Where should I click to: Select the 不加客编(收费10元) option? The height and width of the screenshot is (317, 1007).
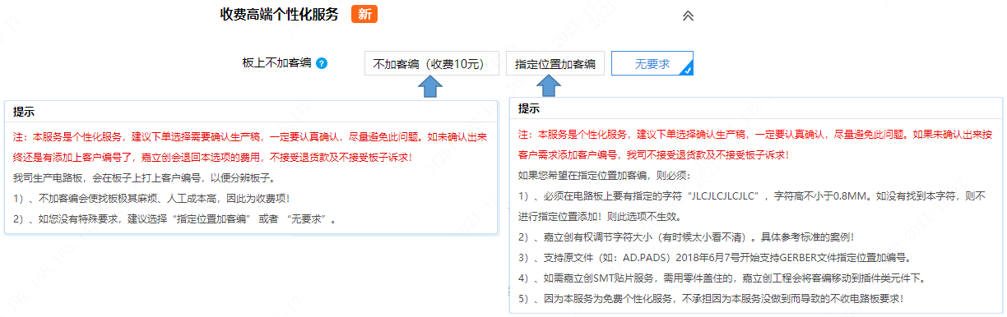click(431, 63)
